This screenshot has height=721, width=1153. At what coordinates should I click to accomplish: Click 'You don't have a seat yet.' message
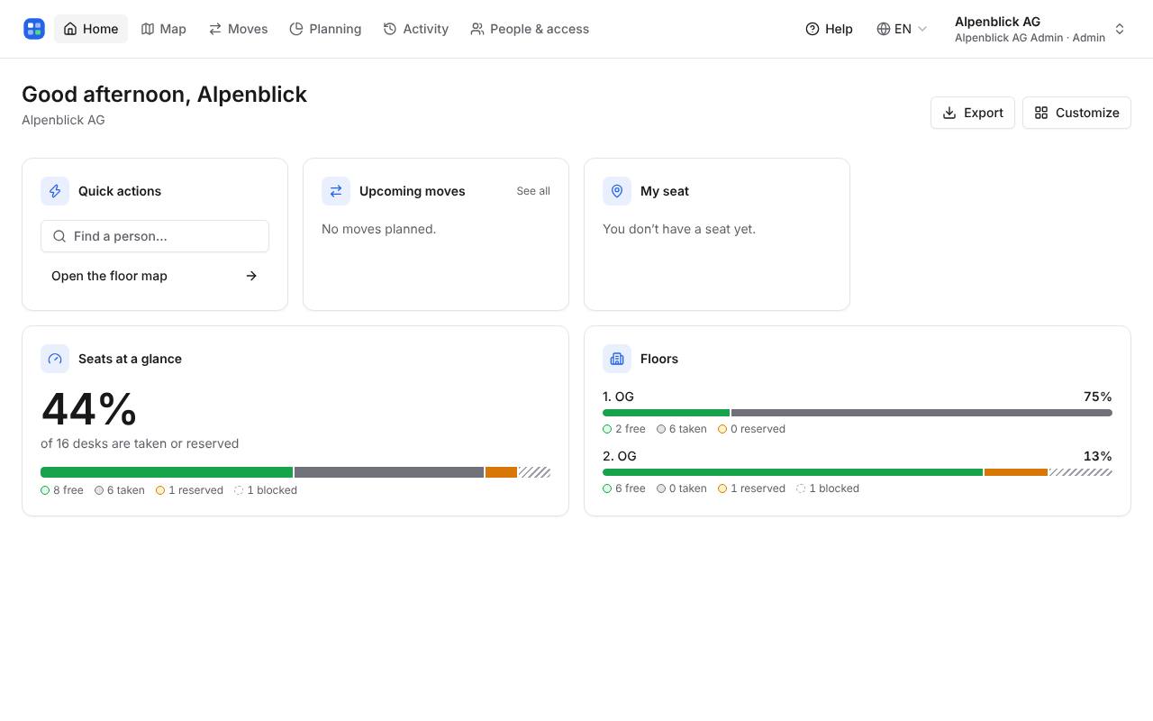coord(679,229)
